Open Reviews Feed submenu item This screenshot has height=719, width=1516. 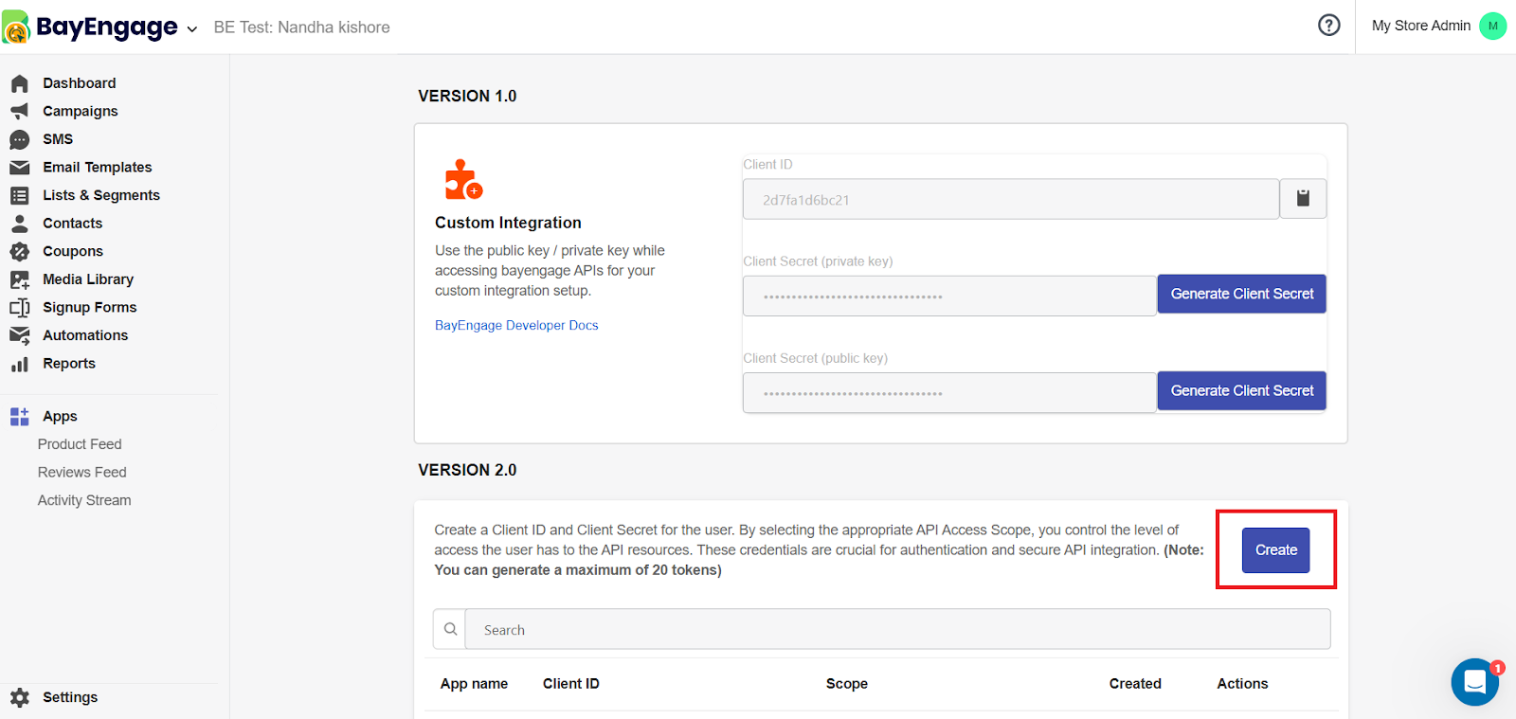pyautogui.click(x=82, y=473)
